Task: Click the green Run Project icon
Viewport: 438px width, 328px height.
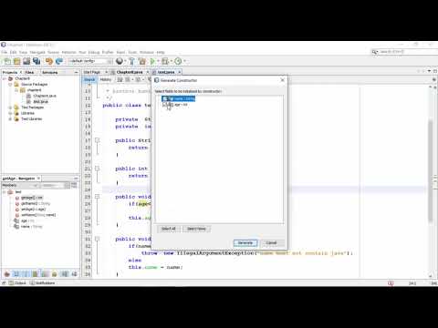Action: [152, 61]
